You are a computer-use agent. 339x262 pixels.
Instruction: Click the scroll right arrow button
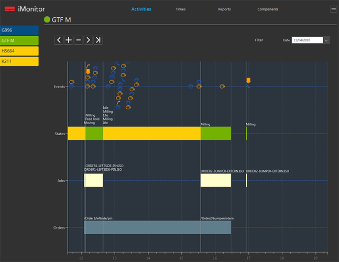coord(88,40)
